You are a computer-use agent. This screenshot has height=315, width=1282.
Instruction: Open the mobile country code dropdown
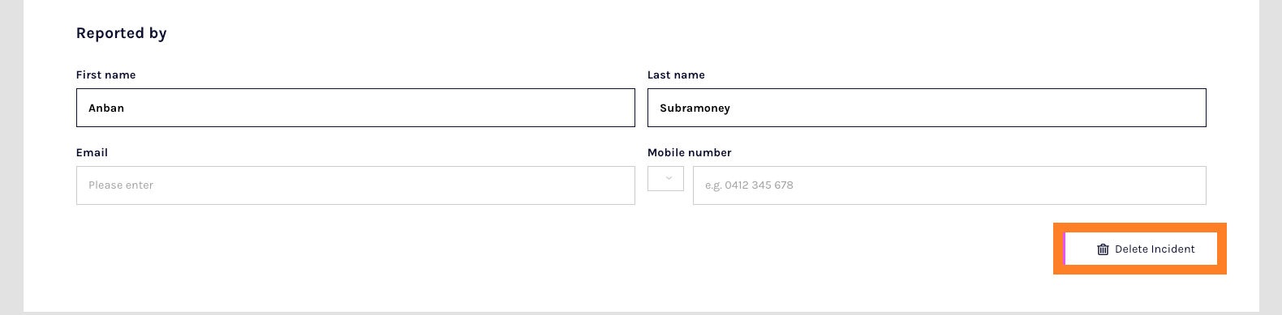[x=665, y=178]
